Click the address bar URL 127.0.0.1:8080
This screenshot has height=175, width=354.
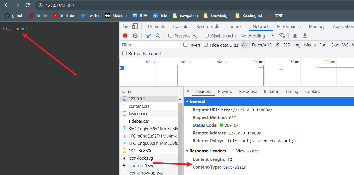(x=60, y=5)
